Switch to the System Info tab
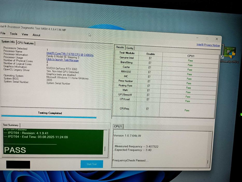242x182 pixels. click(x=8, y=42)
